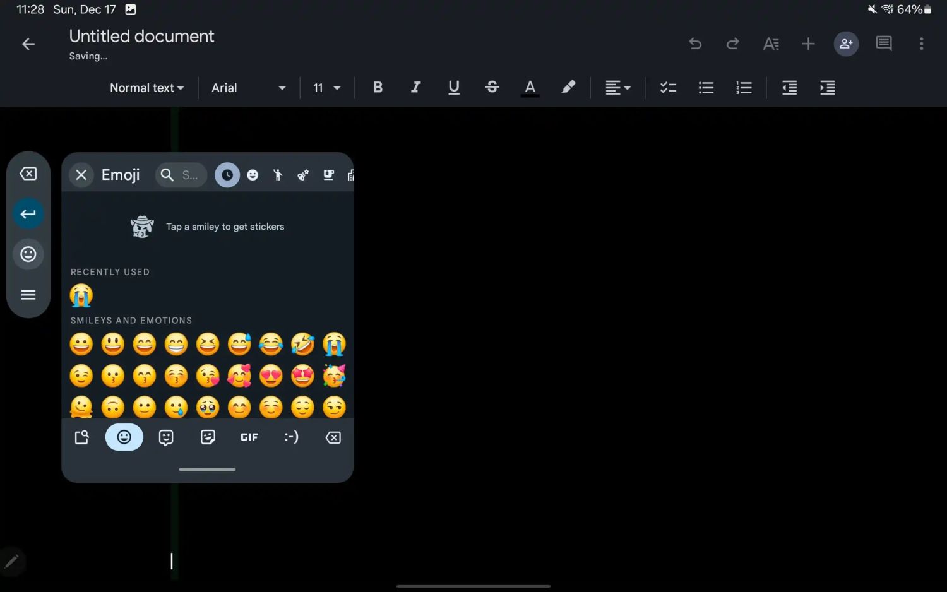Close the Emoji panel
947x592 pixels.
point(81,175)
